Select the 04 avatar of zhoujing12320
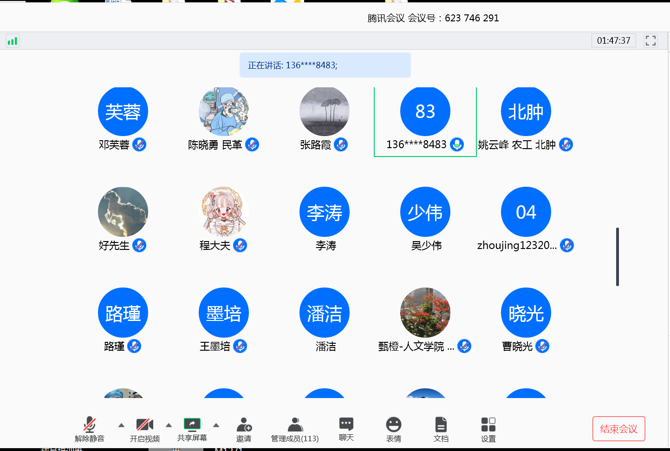This screenshot has height=451, width=670. click(526, 212)
